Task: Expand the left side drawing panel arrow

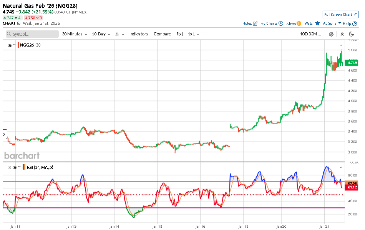Action: tap(4, 134)
